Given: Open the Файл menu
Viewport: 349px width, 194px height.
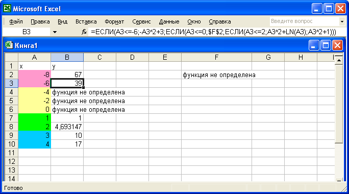Looking at the screenshot, I should 16,21.
